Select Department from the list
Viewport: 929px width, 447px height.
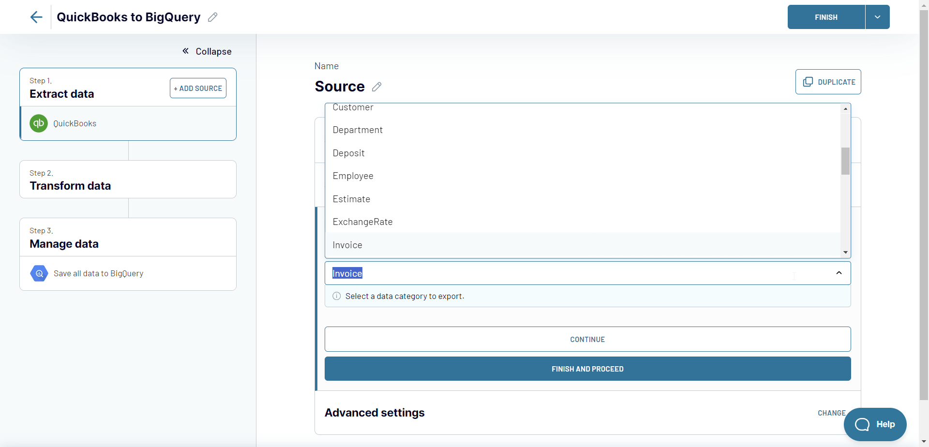583,130
